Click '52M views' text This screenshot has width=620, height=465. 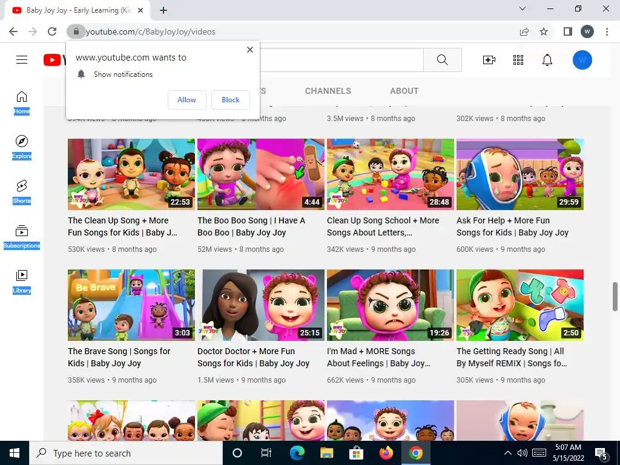tap(215, 249)
